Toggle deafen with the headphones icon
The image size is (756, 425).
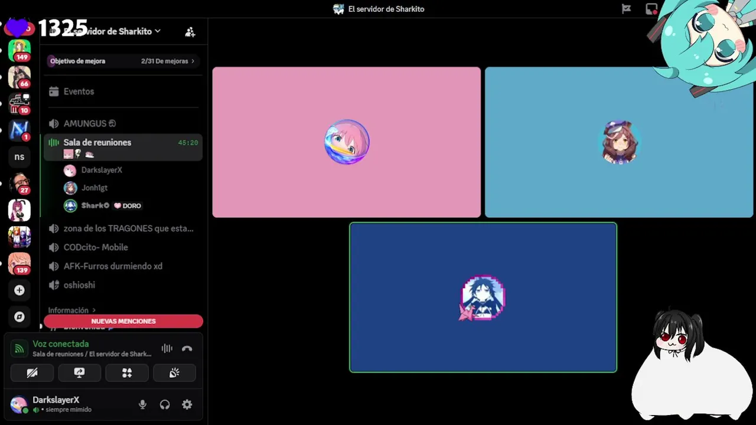(x=165, y=404)
